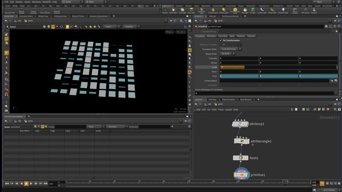
Task: Go back in scene view path bar
Action: point(6,21)
